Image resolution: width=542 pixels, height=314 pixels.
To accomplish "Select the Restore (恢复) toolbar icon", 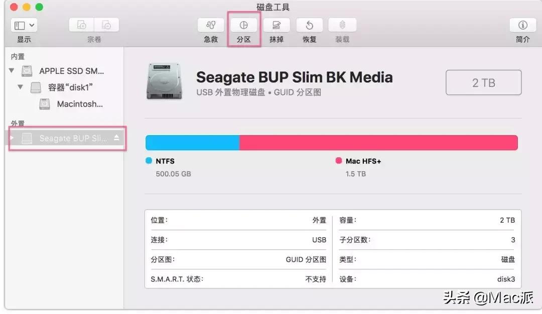I will point(310,25).
